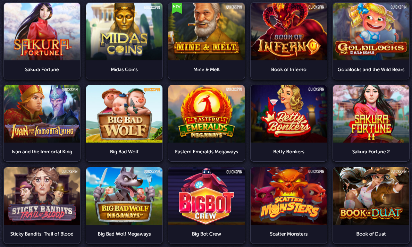Click the Mine & Melt title link

click(x=206, y=70)
